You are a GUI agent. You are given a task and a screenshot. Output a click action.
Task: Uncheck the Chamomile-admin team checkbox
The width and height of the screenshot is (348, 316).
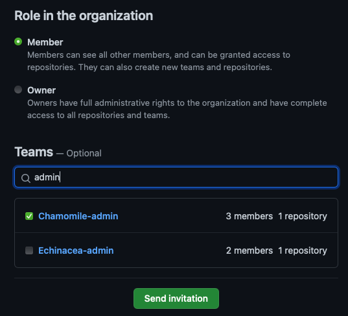[29, 216]
